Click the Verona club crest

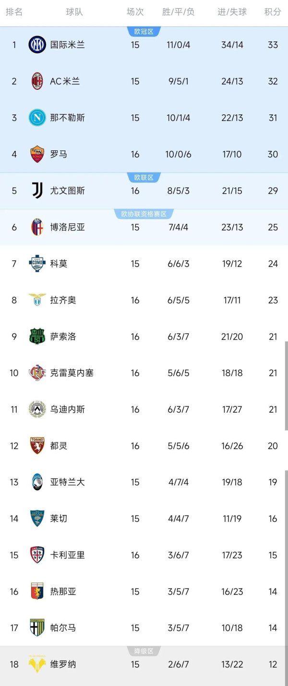37,664
